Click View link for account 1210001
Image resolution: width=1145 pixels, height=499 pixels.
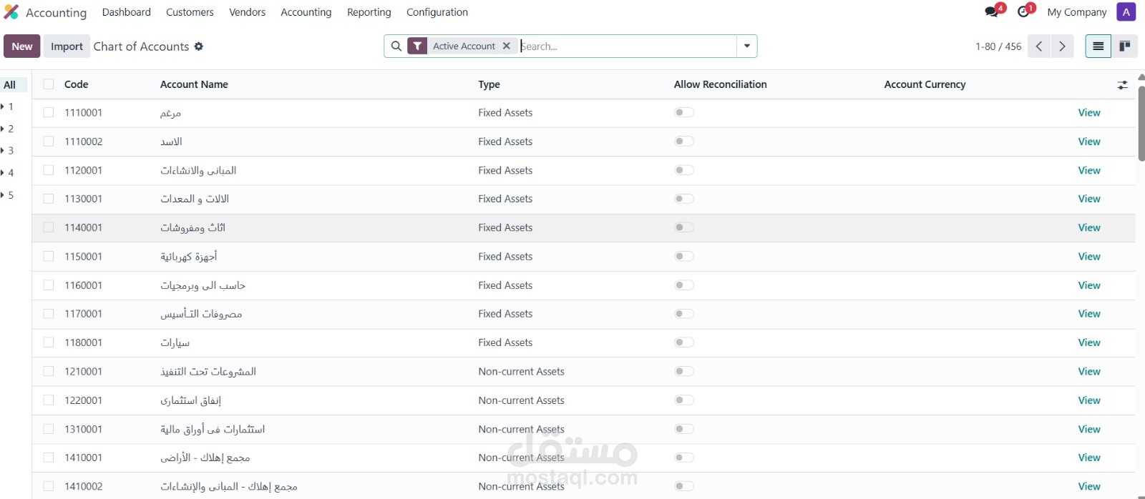(1088, 371)
